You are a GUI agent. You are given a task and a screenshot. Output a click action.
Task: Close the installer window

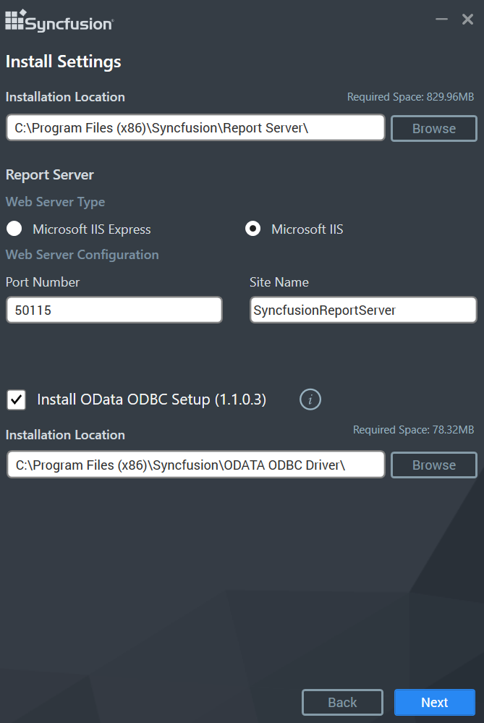pyautogui.click(x=468, y=19)
